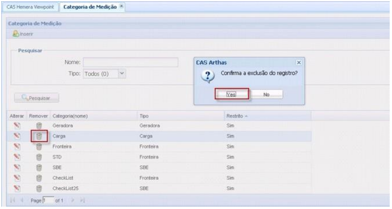Click trash icon for CheckList25 row
392x209 pixels.
point(39,188)
